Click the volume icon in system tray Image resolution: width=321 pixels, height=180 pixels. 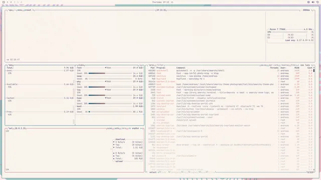click(x=313, y=2)
